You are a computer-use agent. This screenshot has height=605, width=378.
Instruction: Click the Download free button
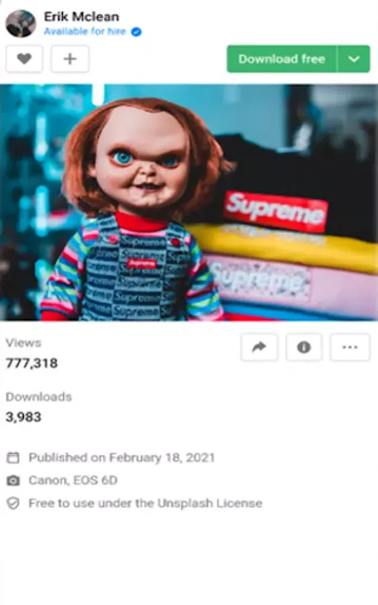pyautogui.click(x=282, y=59)
